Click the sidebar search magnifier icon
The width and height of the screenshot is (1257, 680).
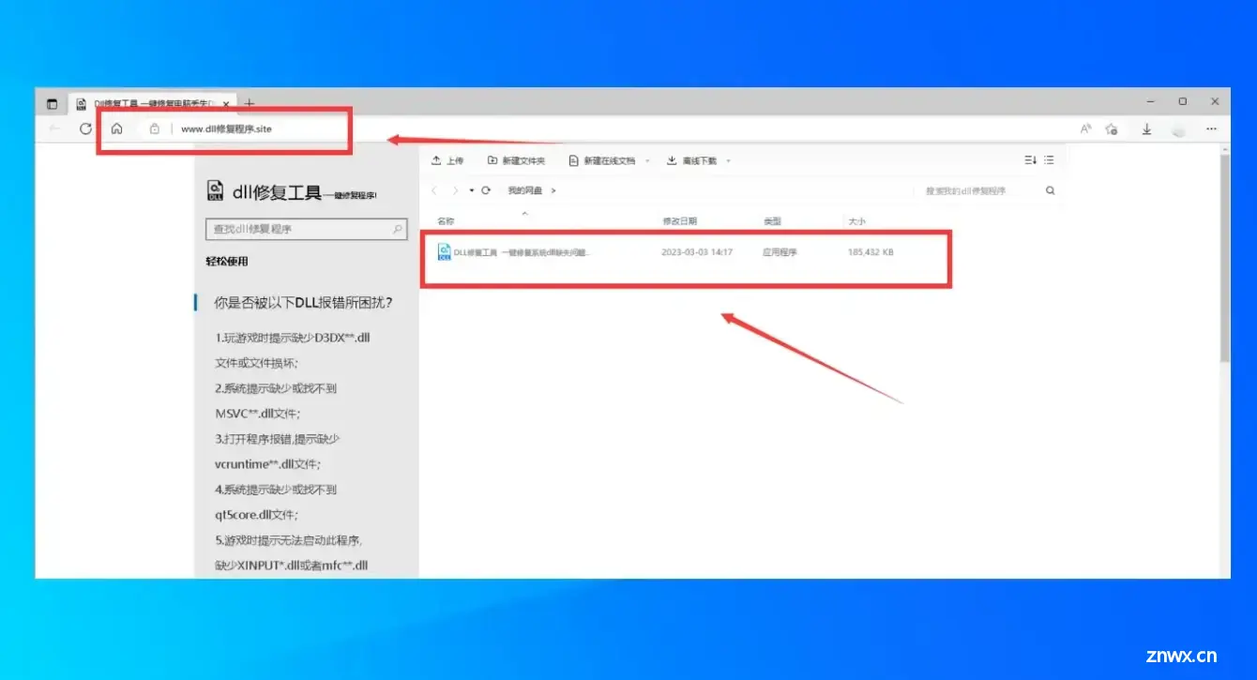(x=398, y=229)
